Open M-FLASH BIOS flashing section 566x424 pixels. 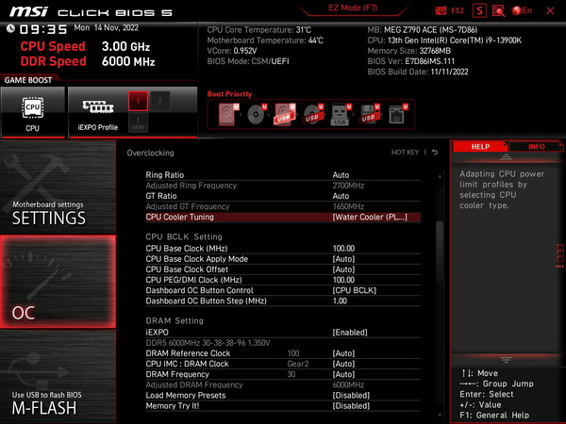58,376
